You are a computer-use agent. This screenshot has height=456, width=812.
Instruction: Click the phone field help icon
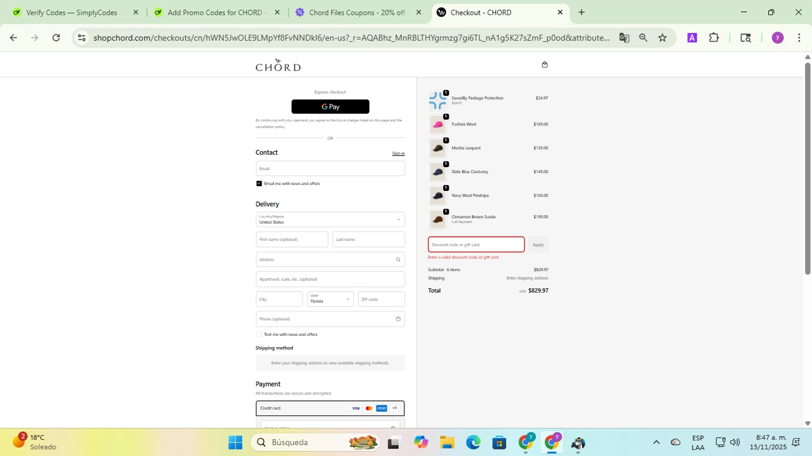click(x=398, y=319)
